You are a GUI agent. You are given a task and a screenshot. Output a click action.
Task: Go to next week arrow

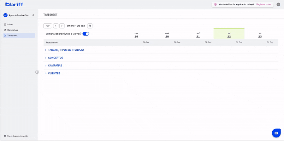(62, 26)
